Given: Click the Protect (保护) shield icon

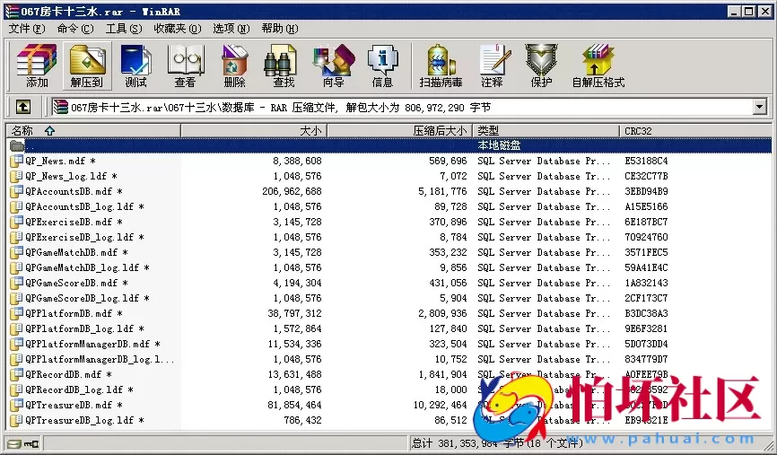Looking at the screenshot, I should point(541,66).
